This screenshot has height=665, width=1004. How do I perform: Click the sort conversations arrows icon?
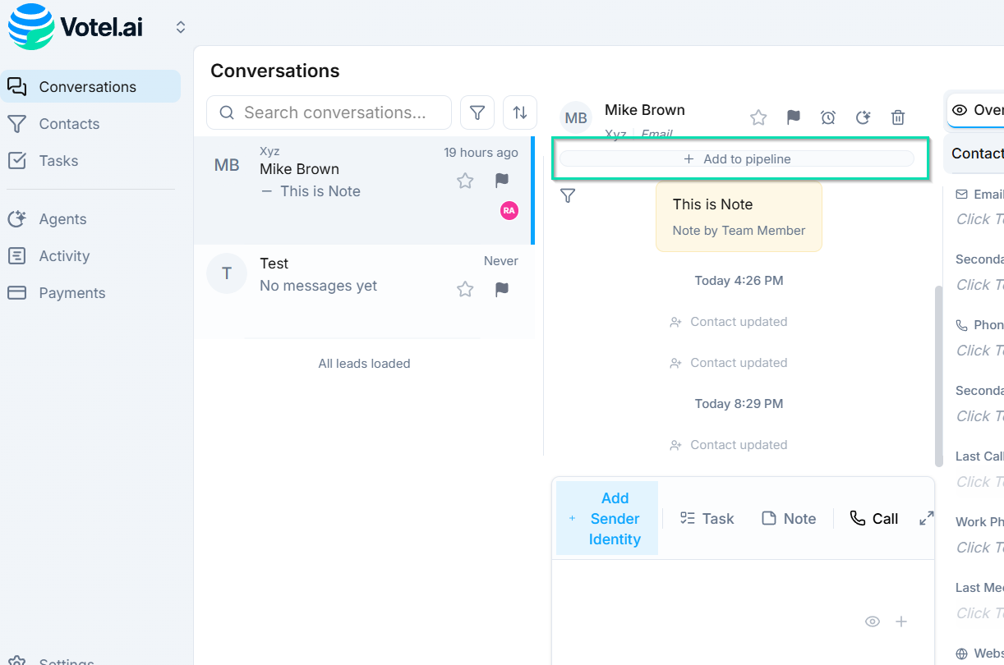(x=520, y=112)
